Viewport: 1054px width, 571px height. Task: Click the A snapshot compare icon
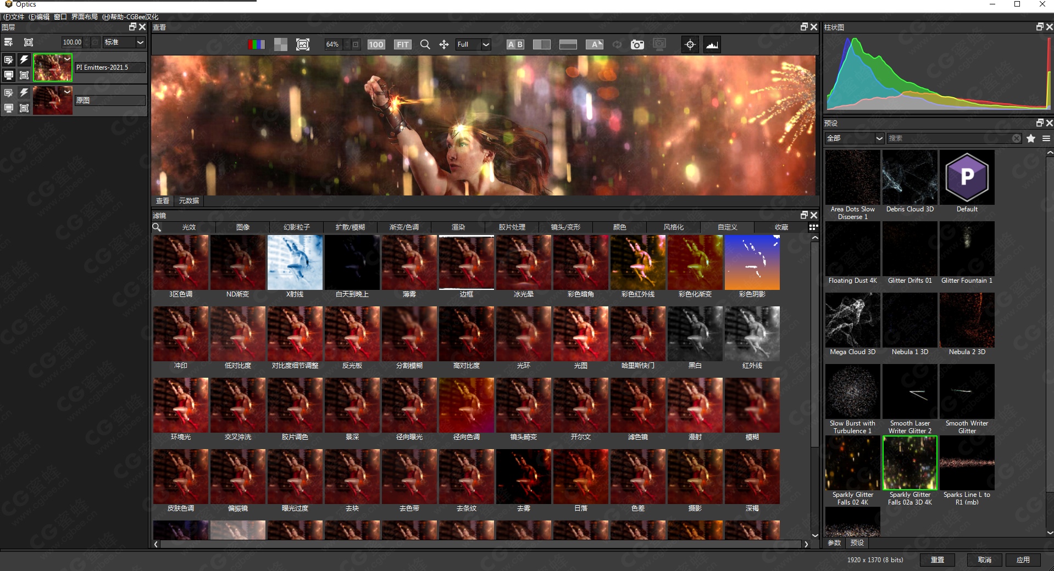coord(594,44)
